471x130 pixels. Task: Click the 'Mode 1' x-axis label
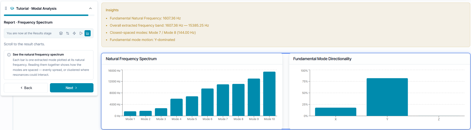pos(130,119)
